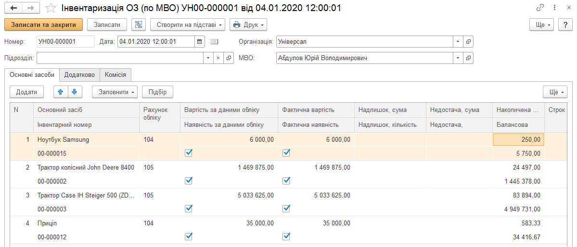Image resolution: width=577 pixels, height=247 pixels.
Task: Switch to Комісія tab
Action: (x=115, y=74)
